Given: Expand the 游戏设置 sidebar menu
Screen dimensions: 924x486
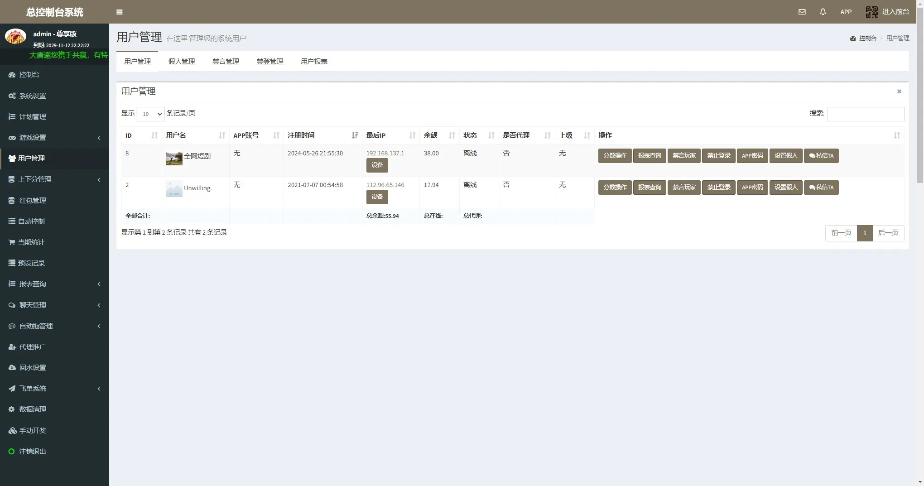Looking at the screenshot, I should pyautogui.click(x=54, y=138).
